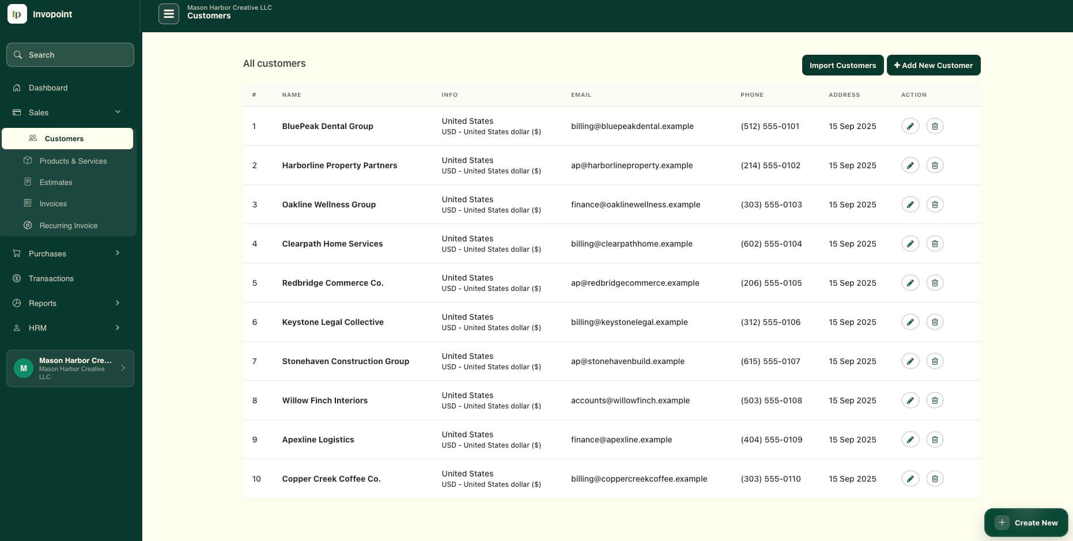Click Import Customers button

(842, 65)
